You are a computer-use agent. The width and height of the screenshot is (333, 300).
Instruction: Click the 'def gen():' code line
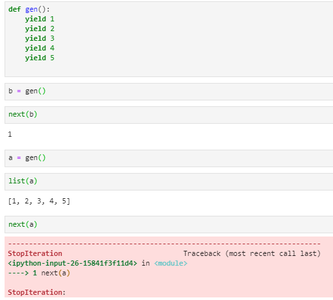click(x=29, y=9)
